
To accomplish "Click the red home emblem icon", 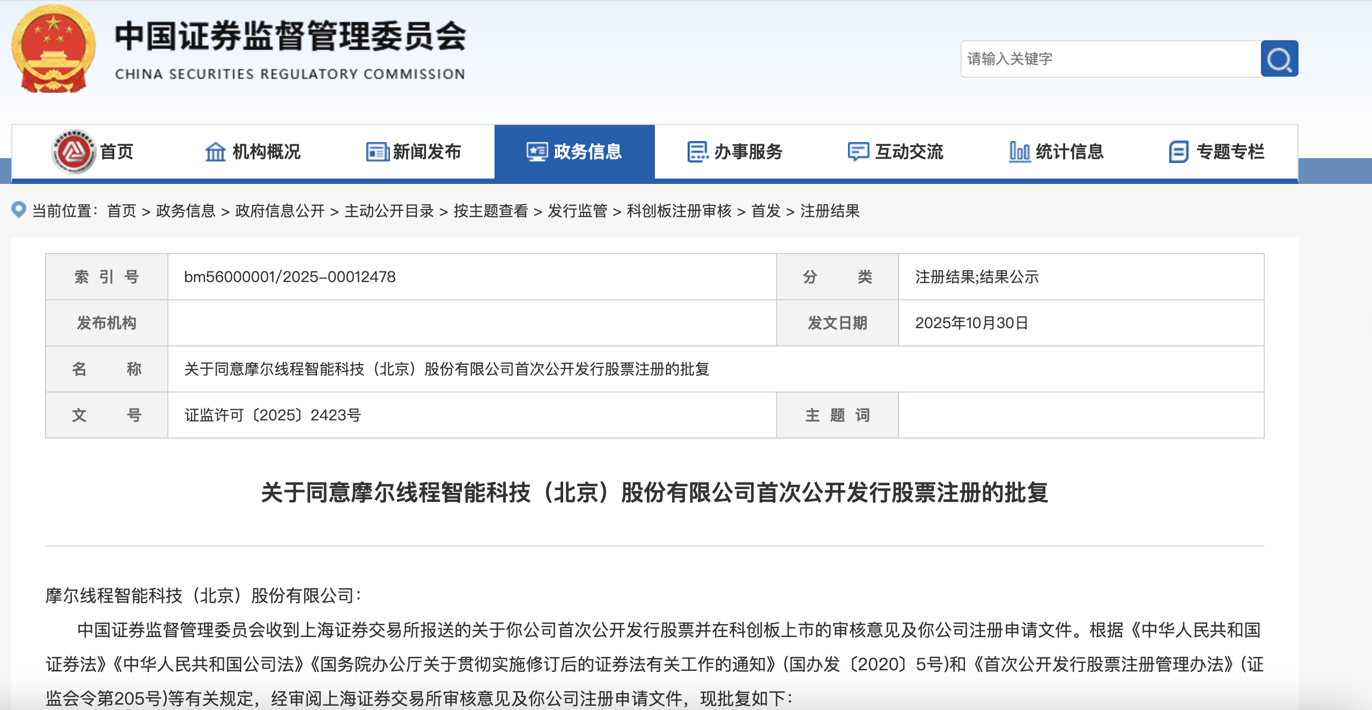I will point(73,152).
